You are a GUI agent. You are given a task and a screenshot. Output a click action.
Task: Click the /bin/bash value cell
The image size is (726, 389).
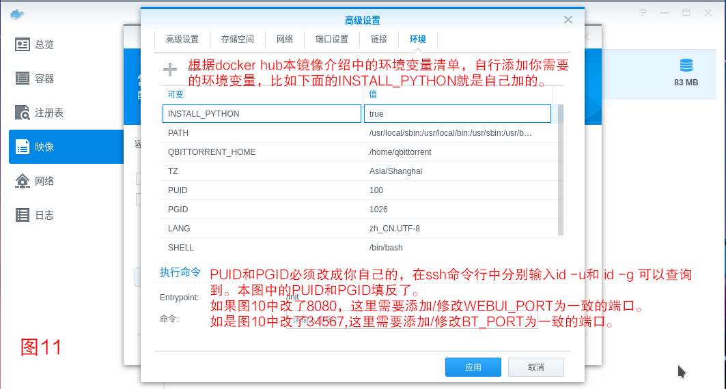(386, 248)
